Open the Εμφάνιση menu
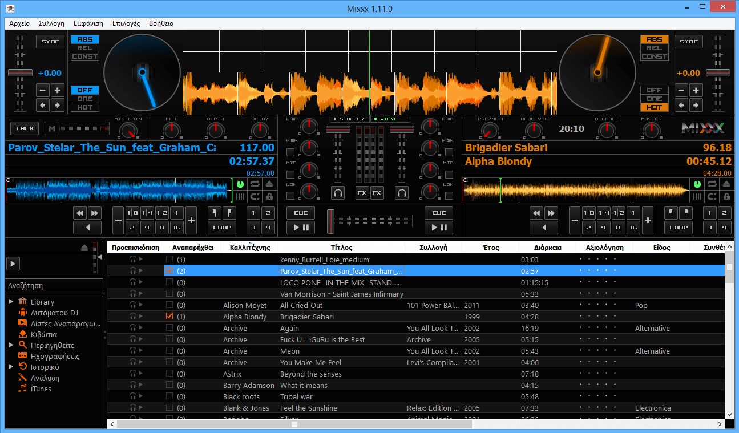Viewport: 739px width, 433px height. coord(88,23)
